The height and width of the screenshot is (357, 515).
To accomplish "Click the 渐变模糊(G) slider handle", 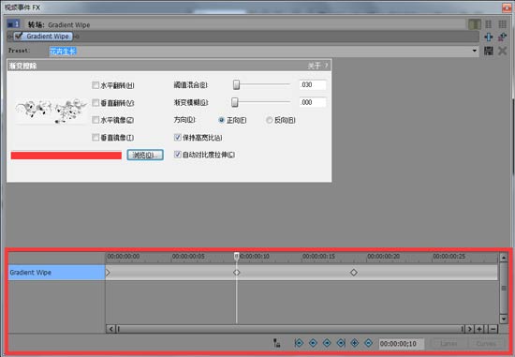I will (234, 102).
